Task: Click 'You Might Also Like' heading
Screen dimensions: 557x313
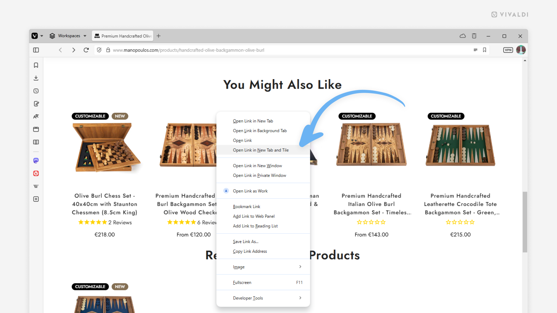Action: (283, 85)
